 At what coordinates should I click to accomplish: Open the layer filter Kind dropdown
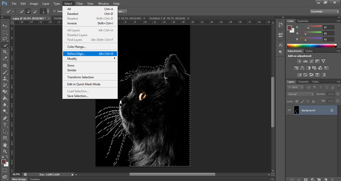click(295, 87)
